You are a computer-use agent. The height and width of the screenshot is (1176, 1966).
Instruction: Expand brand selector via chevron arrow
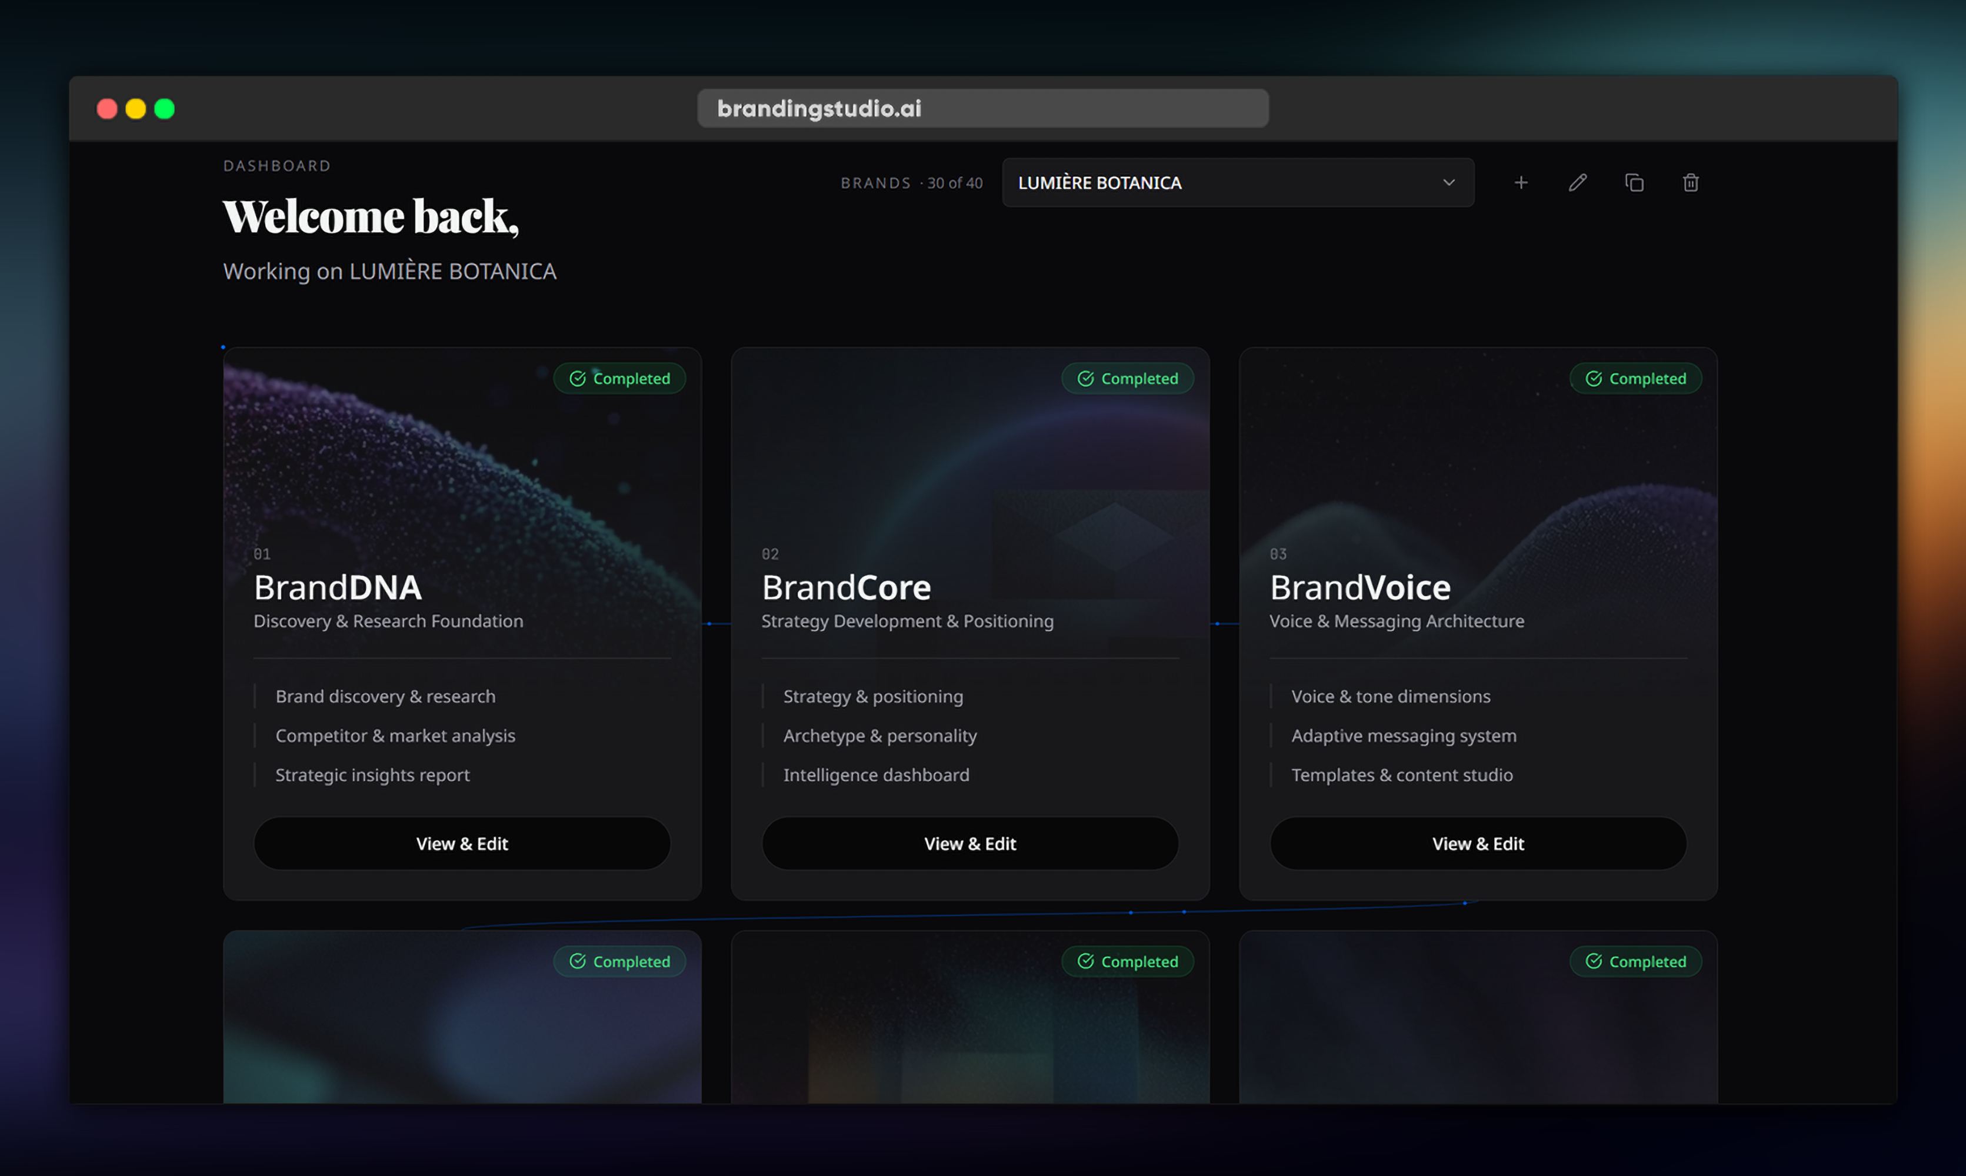pyautogui.click(x=1448, y=182)
